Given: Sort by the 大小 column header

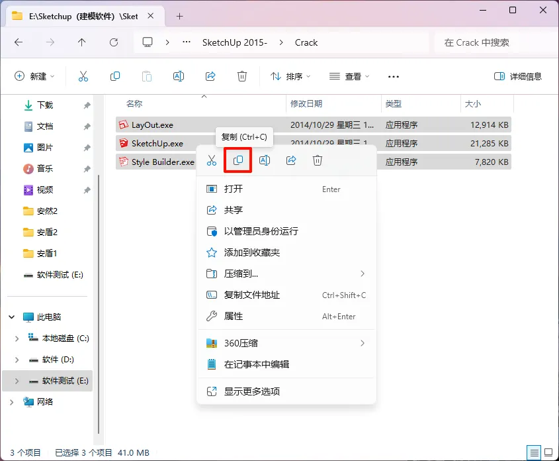Looking at the screenshot, I should [x=487, y=104].
